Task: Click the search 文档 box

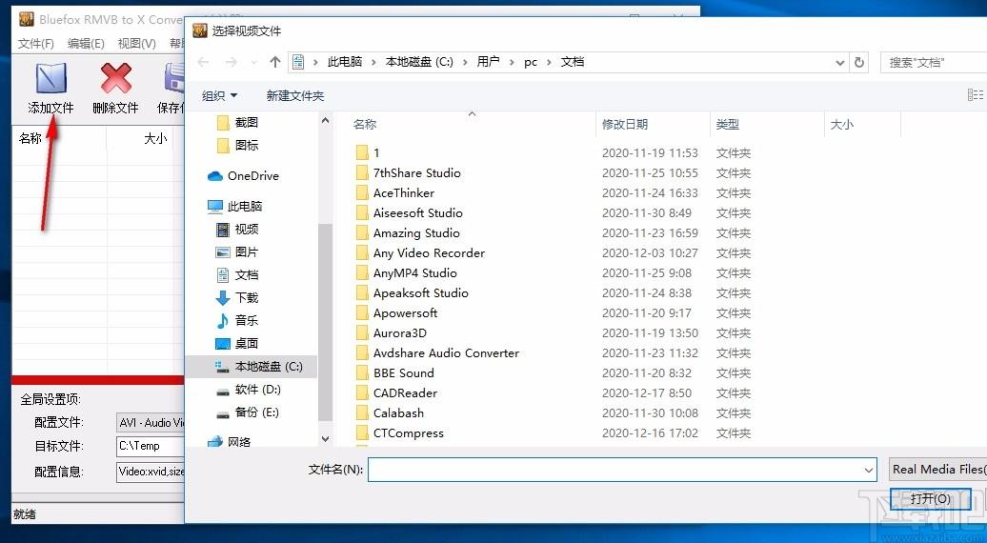Action: (934, 62)
